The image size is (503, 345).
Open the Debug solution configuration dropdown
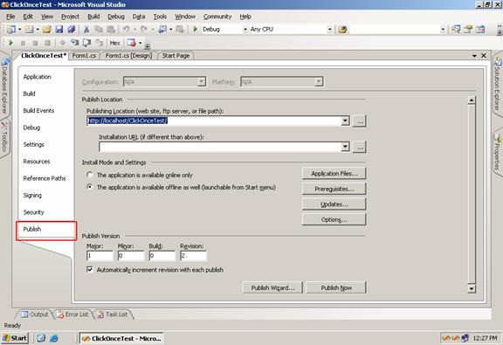(x=245, y=29)
